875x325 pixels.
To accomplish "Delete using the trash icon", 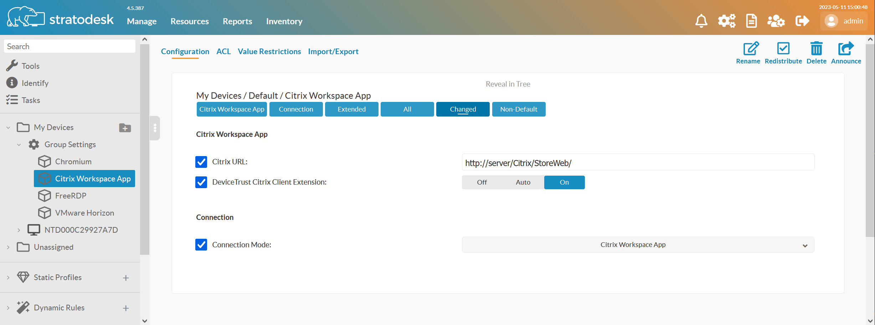I will point(816,52).
